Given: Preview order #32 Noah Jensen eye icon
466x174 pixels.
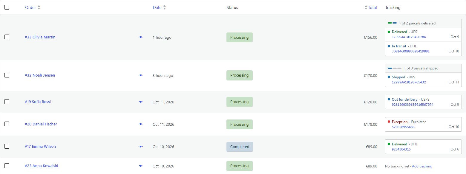Looking at the screenshot, I should [x=141, y=75].
